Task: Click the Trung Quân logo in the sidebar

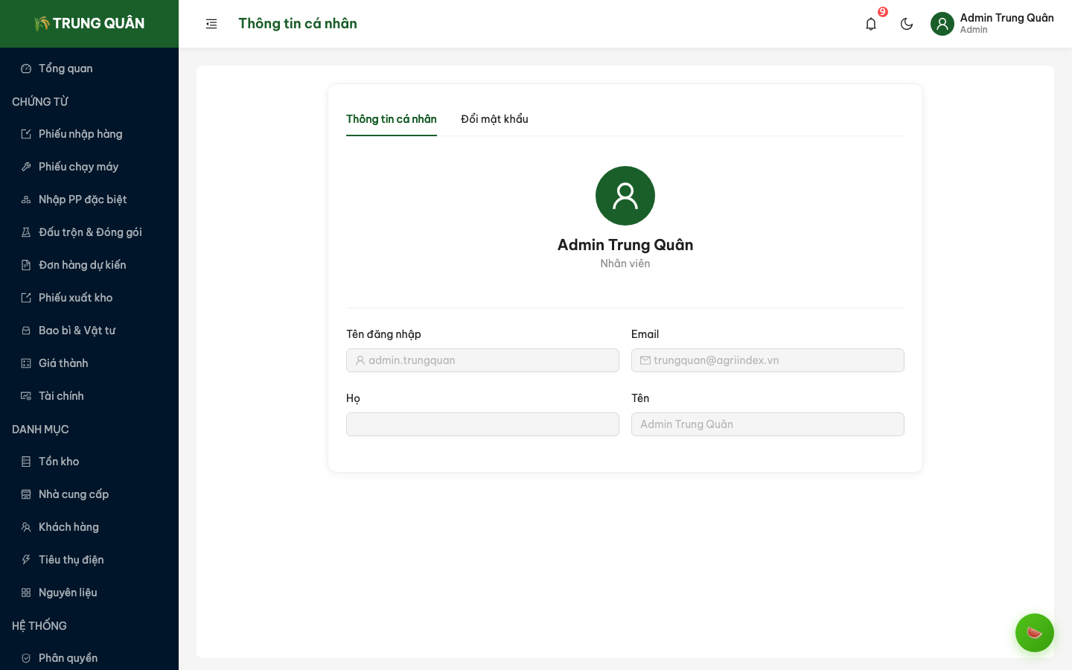Action: (x=89, y=24)
